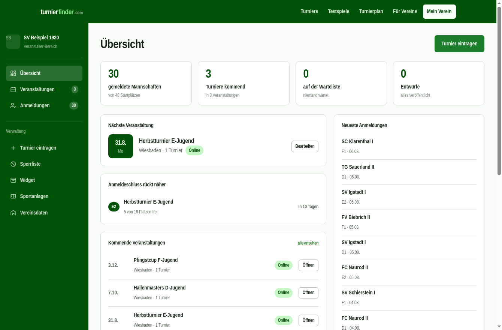Click Öffnen for Herbstturnier E-Jugend on 31.8.
Screen dimensions: 502x330
308,320
